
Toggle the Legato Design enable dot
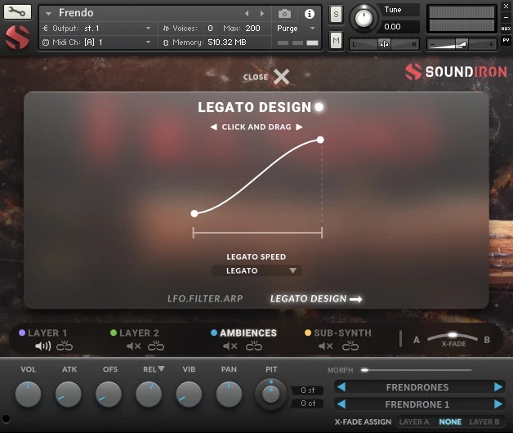coord(319,107)
